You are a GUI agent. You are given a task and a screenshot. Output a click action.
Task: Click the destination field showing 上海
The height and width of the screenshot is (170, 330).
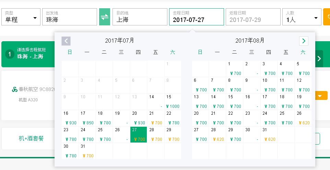point(140,17)
